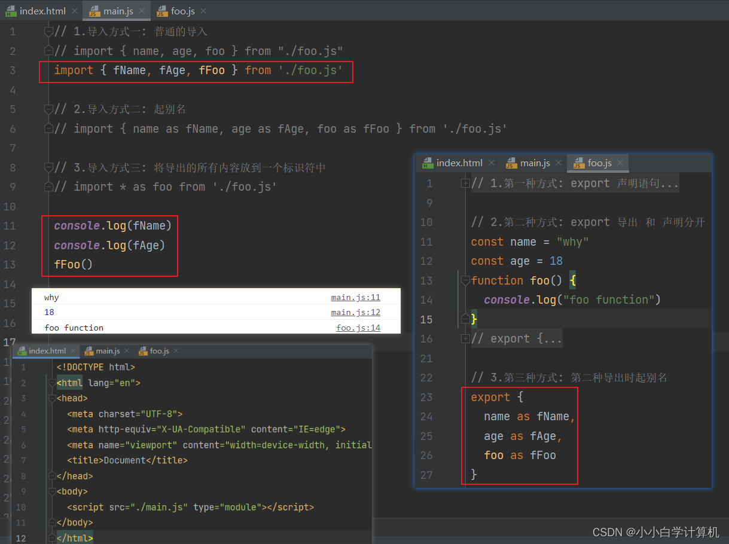
Task: Click 'const age = 18' line in foo.js
Action: click(x=517, y=261)
